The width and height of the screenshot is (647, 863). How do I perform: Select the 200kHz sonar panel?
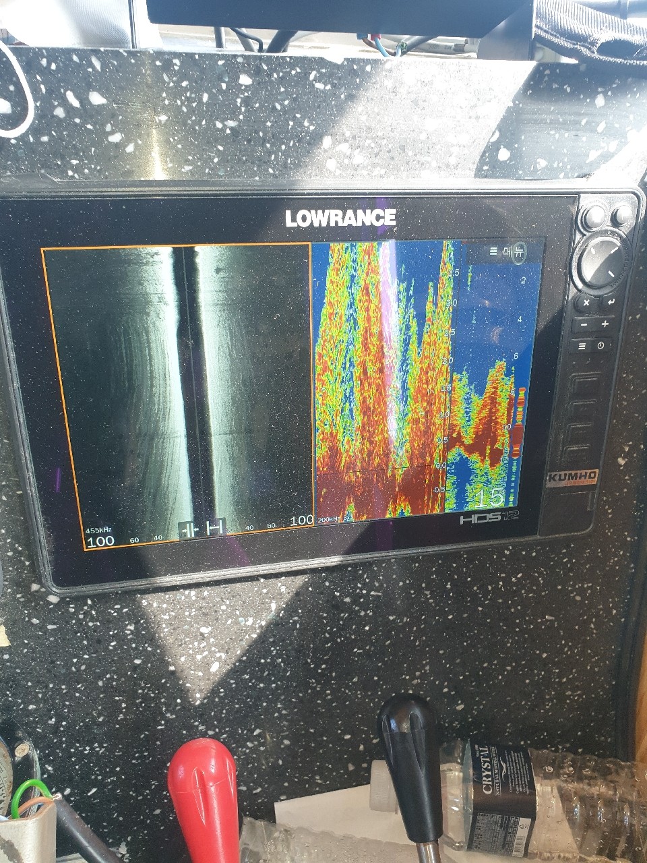[x=381, y=378]
